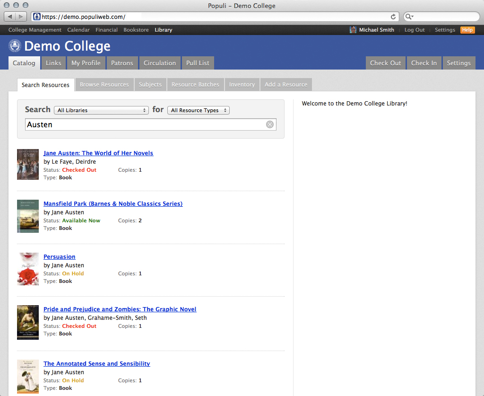
Task: Open the All Libraries dropdown
Action: click(x=101, y=110)
